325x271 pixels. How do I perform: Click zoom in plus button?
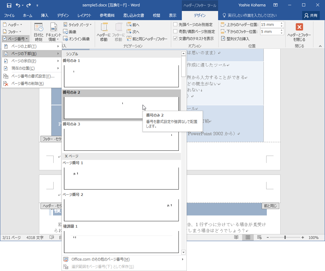303,237
